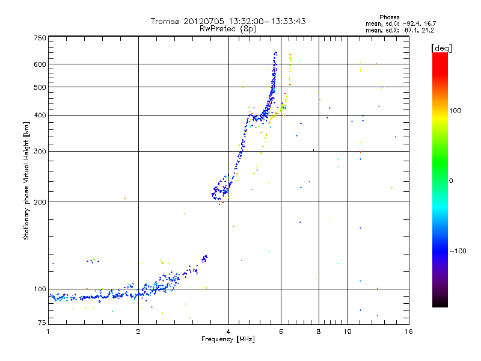
Task: Click the x-axis tick label '10'
Action: pyautogui.click(x=348, y=332)
